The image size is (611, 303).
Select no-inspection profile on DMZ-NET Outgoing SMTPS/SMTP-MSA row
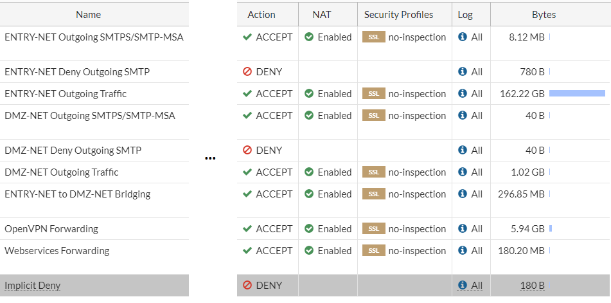(416, 116)
